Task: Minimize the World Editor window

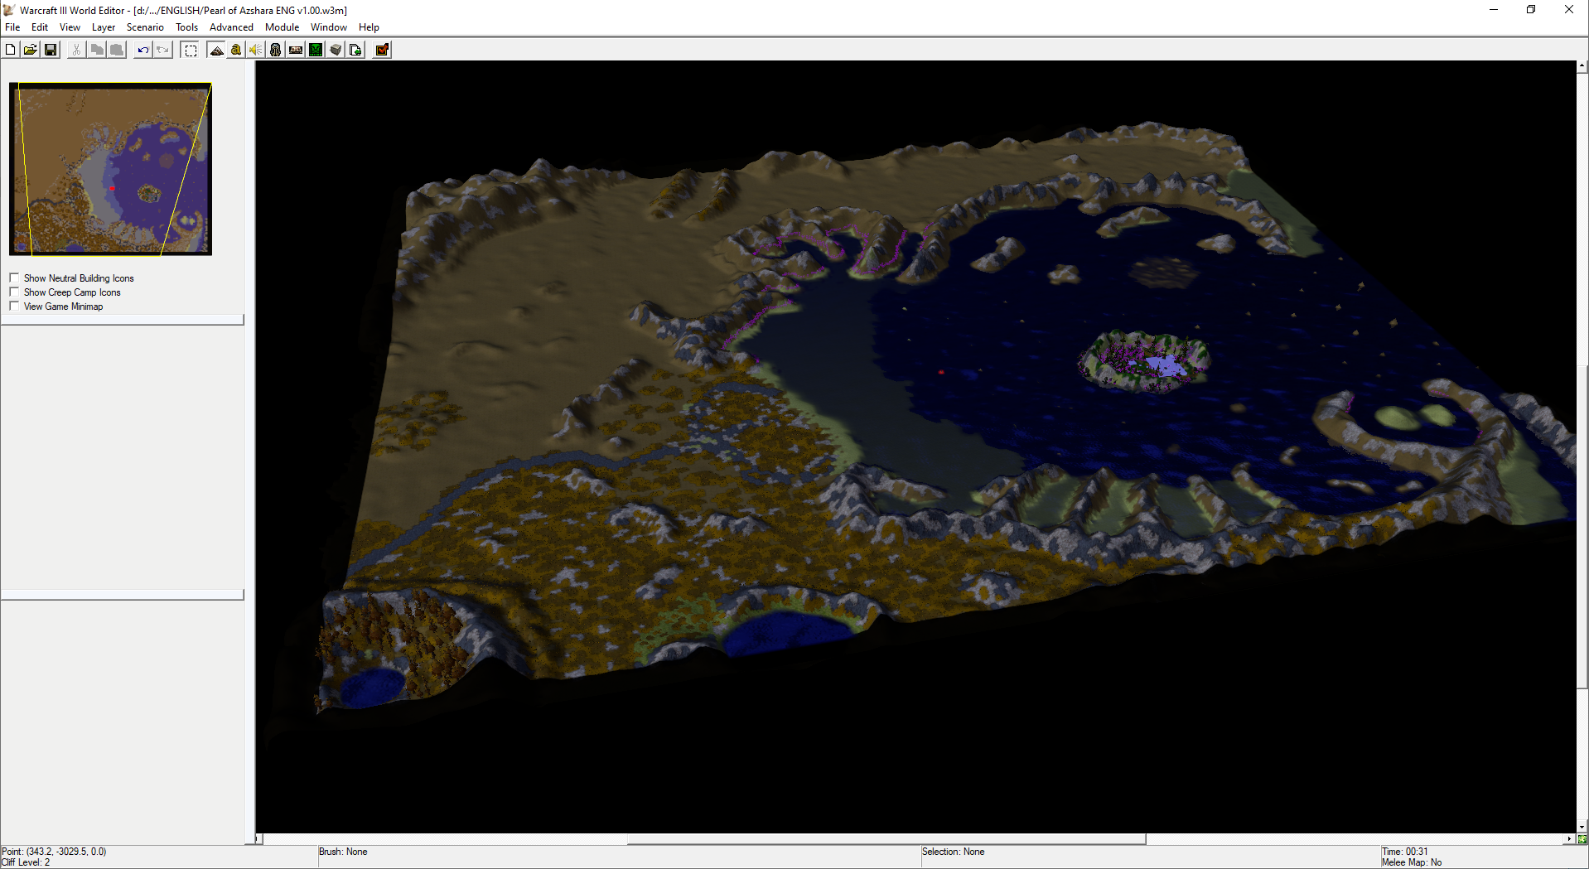Action: [1494, 10]
